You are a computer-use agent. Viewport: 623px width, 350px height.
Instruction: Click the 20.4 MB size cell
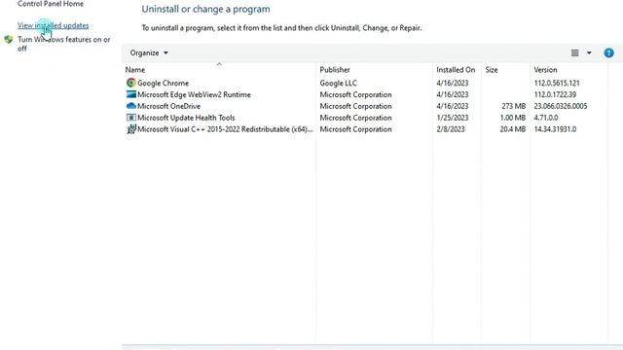(x=513, y=129)
